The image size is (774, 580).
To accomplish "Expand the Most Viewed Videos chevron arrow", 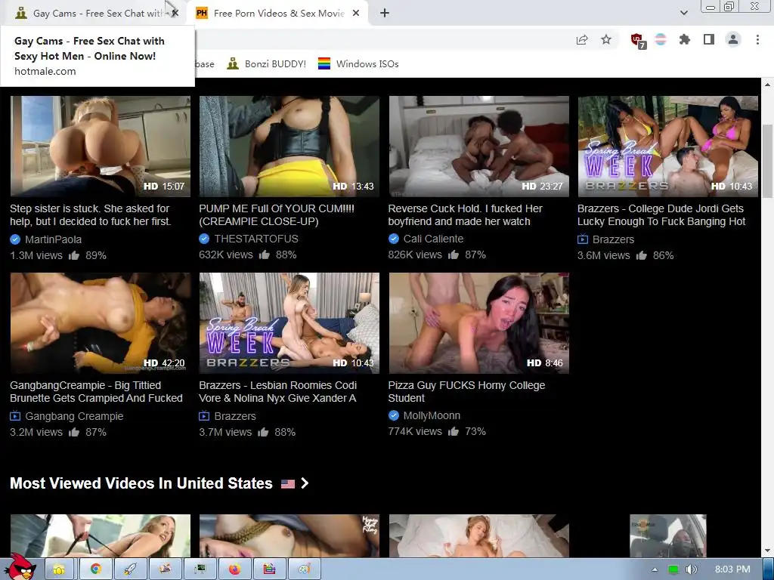I will coord(305,483).
